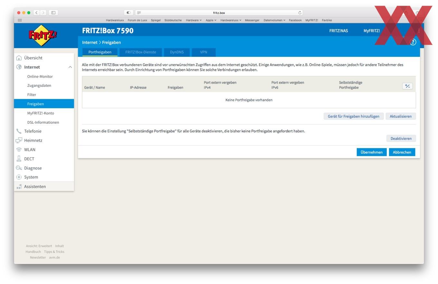Open the Hardwareluxx bookmarks folder dropdown
The image size is (438, 284).
click(x=231, y=20)
